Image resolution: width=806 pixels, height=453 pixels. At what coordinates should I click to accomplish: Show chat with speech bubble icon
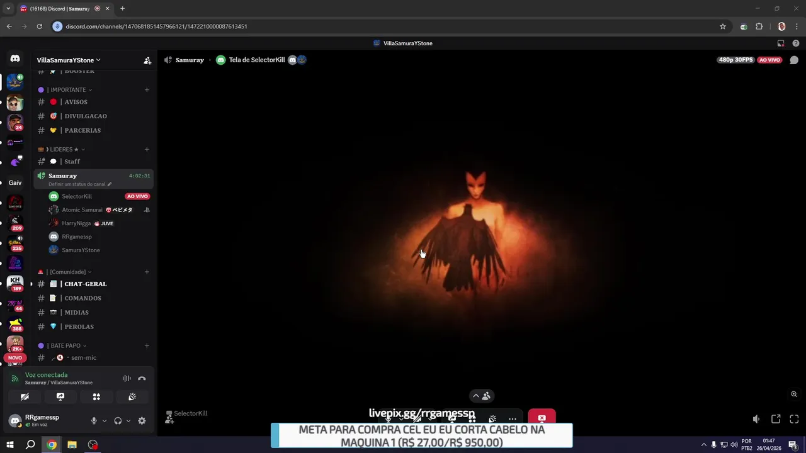pos(794,60)
